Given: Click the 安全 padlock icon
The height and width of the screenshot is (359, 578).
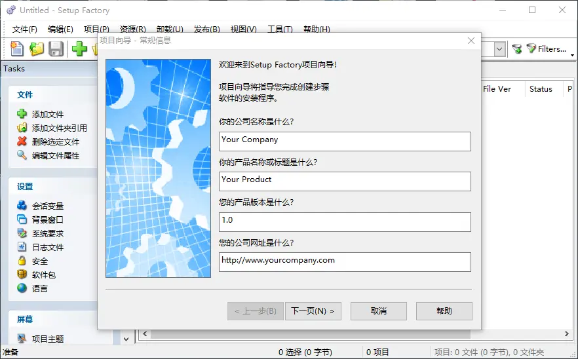Looking at the screenshot, I should coord(22,261).
